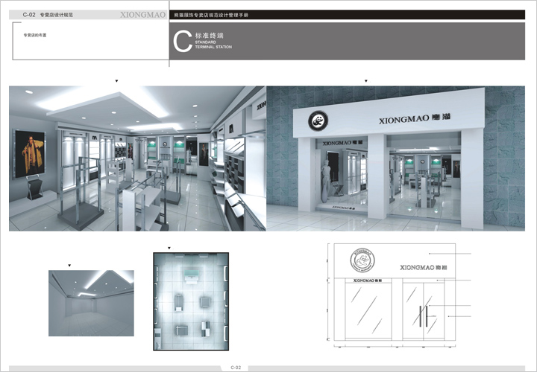Click the door handles in the elevation drawing
The width and height of the screenshot is (537, 372).
(x=424, y=316)
